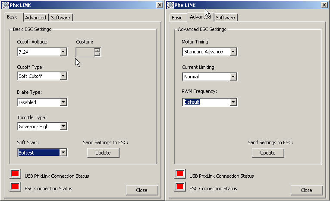This screenshot has width=330, height=201.
Task: Increase the Custom cutoff voltage with the up arrow
Action: coord(97,50)
